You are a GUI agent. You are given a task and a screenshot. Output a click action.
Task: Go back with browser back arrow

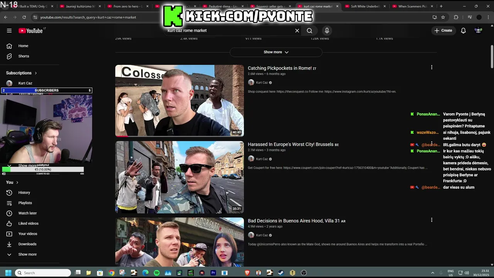5,17
